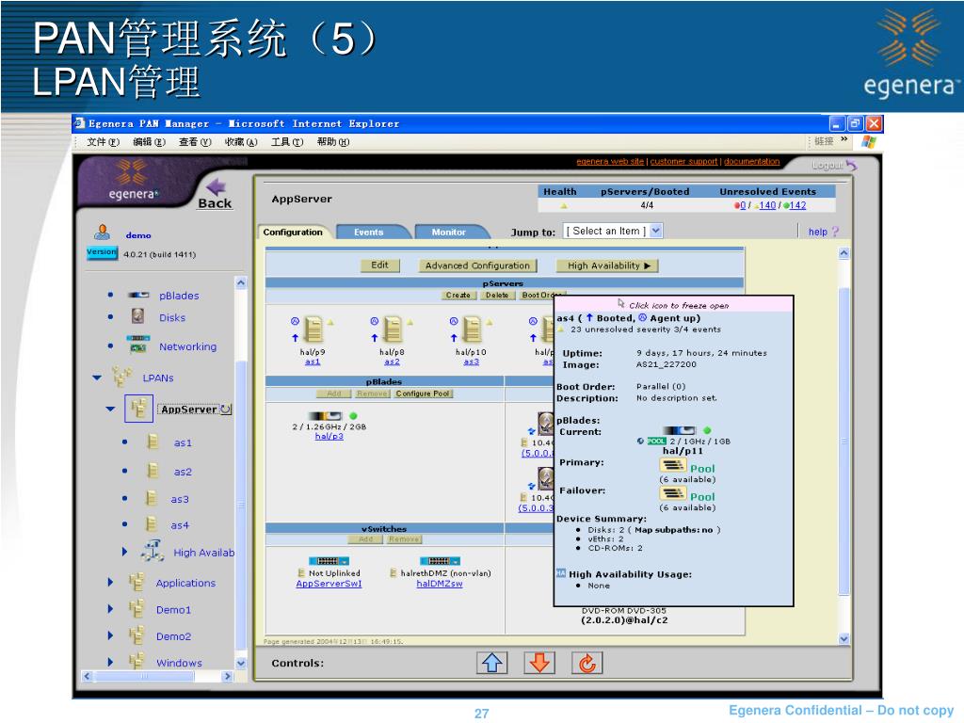Click the Edit button
This screenshot has height=723, width=964.
[380, 265]
